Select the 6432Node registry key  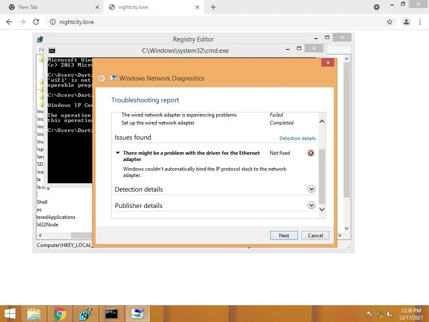coord(48,225)
